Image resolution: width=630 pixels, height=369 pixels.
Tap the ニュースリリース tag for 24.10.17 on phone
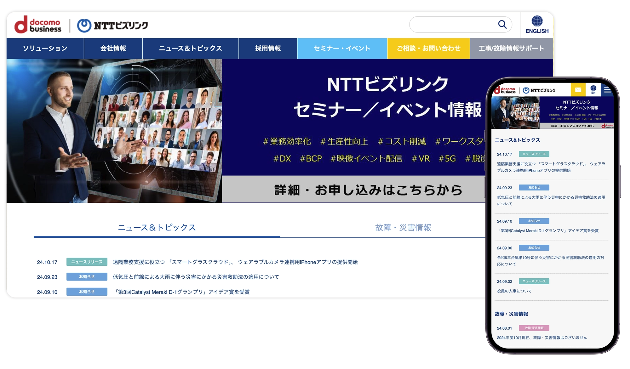click(x=534, y=154)
